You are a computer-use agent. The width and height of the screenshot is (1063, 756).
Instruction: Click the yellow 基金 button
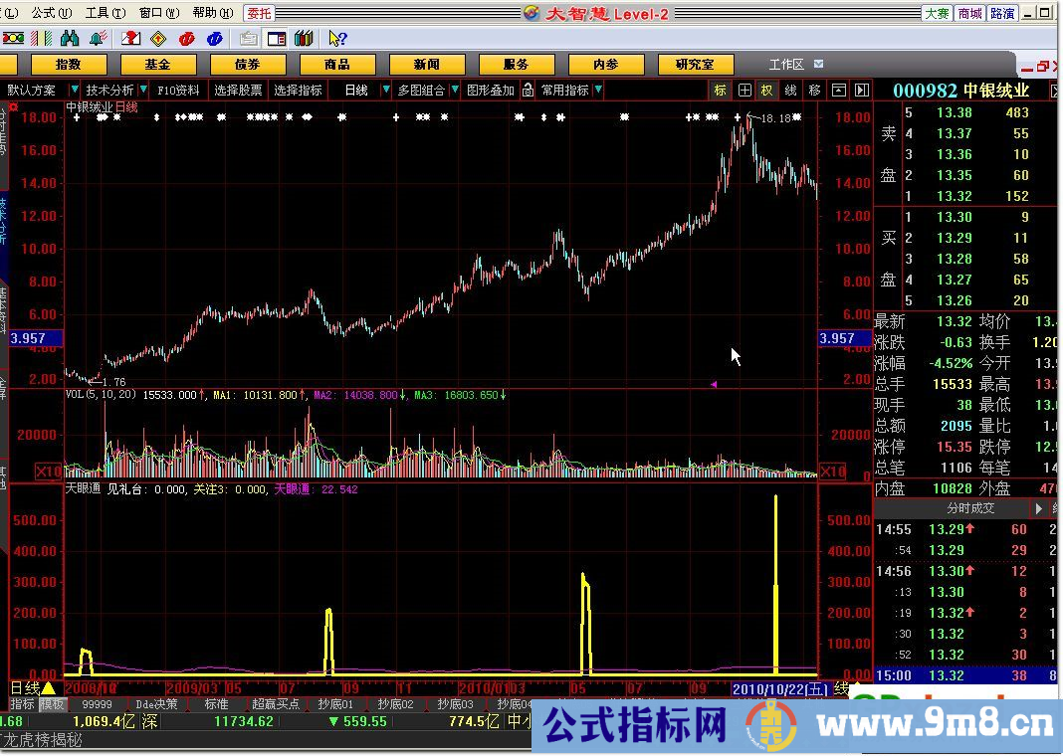157,64
